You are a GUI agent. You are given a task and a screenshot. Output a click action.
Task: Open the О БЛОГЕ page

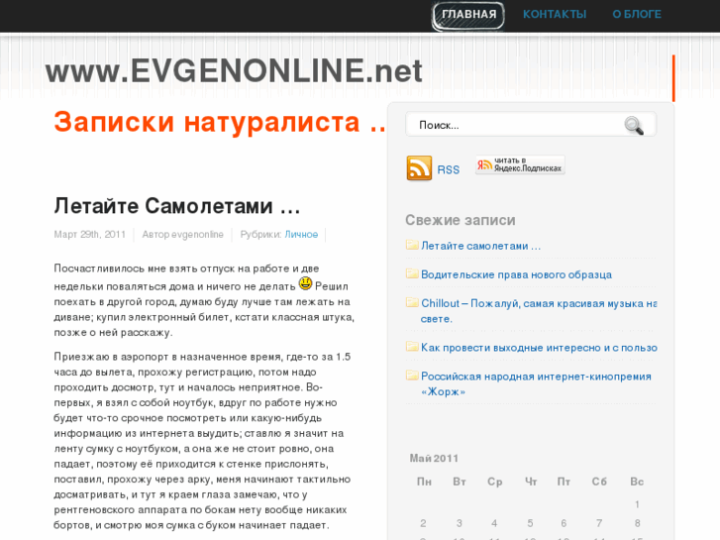tap(637, 14)
